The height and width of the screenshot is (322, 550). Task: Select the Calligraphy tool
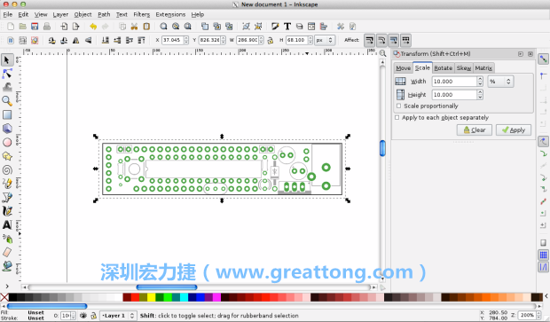pyautogui.click(x=7, y=211)
